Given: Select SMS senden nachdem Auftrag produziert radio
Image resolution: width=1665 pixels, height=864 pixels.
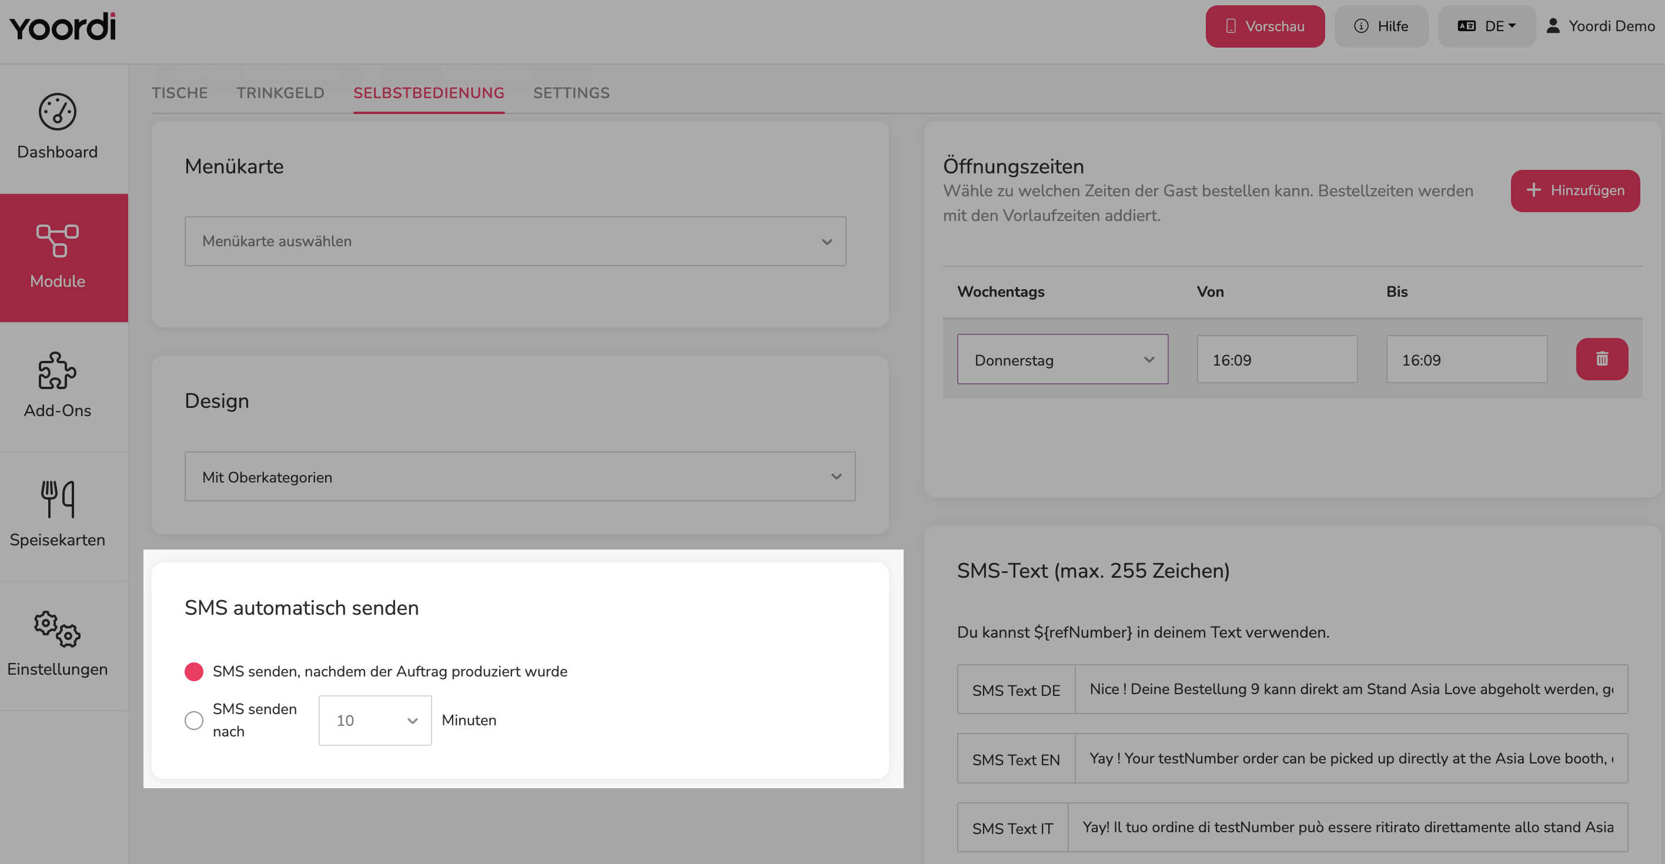Looking at the screenshot, I should tap(194, 671).
